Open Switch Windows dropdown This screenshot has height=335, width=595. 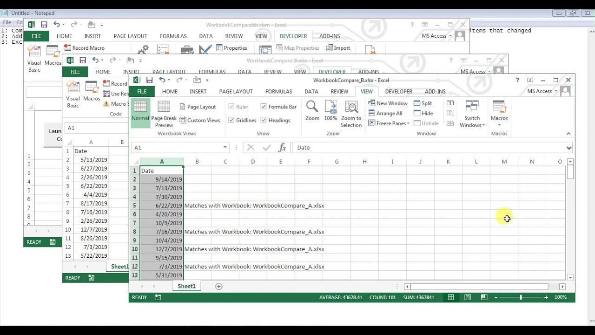pos(472,114)
